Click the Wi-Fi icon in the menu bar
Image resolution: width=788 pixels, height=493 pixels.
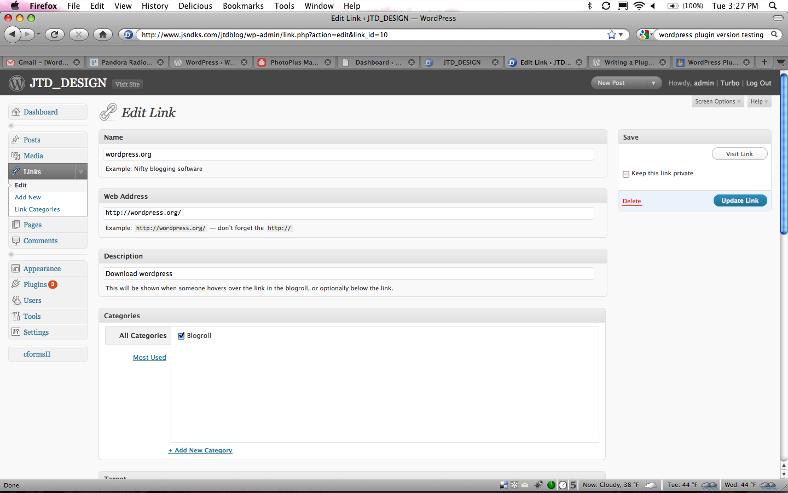639,6
